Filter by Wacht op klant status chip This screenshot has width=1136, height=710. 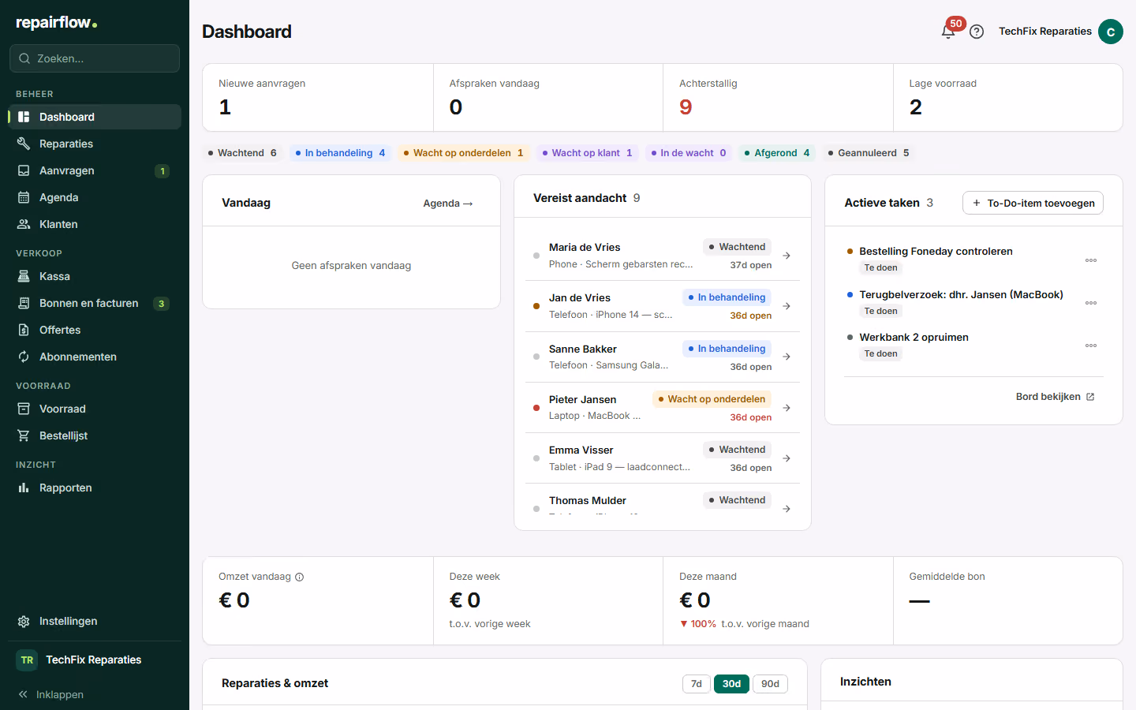coord(587,153)
